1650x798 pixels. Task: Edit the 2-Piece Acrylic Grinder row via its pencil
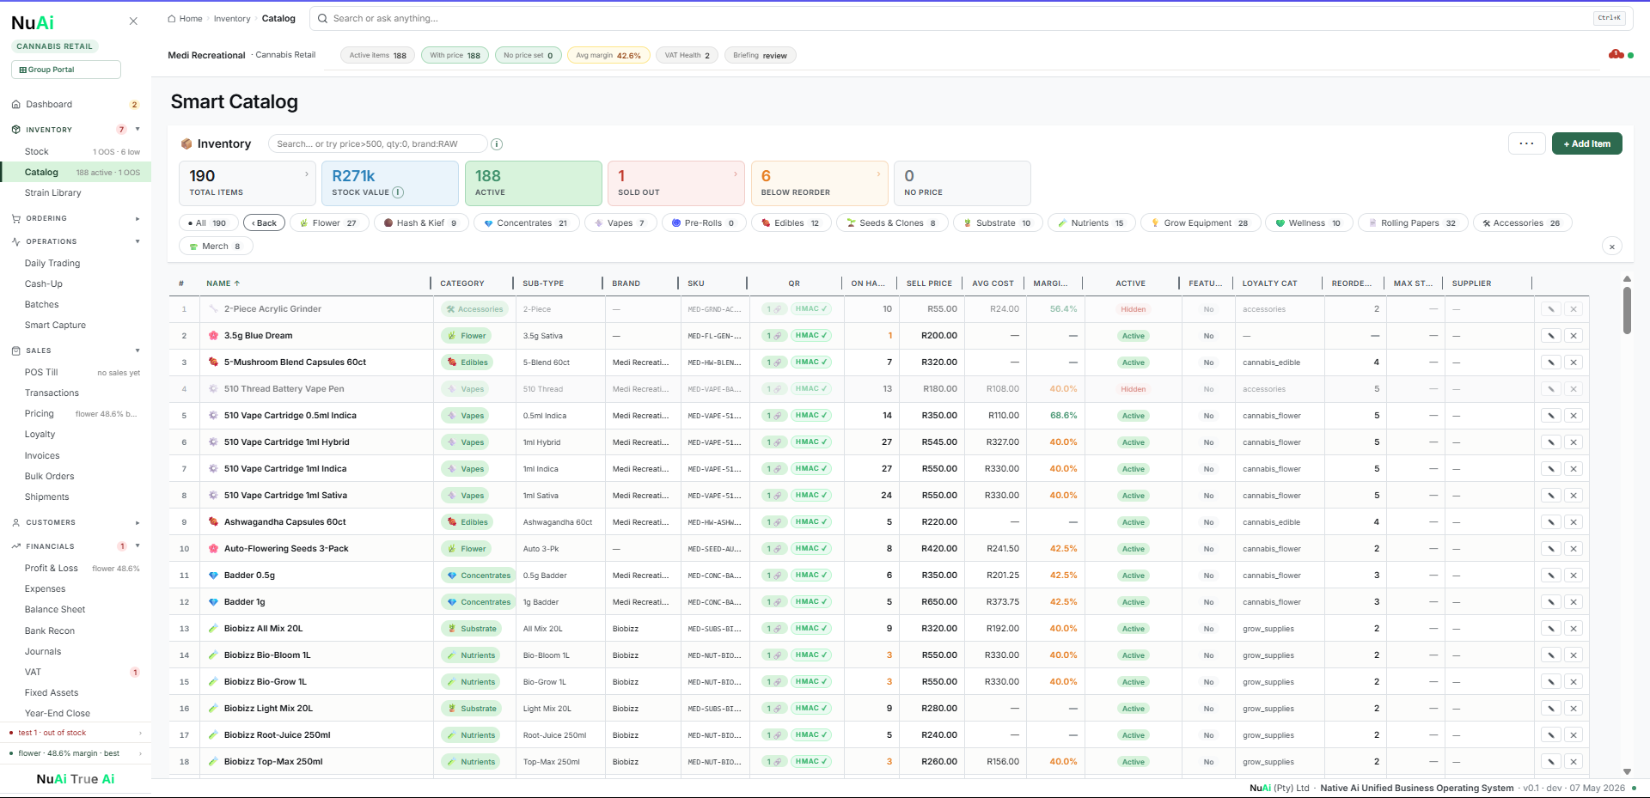click(1551, 309)
